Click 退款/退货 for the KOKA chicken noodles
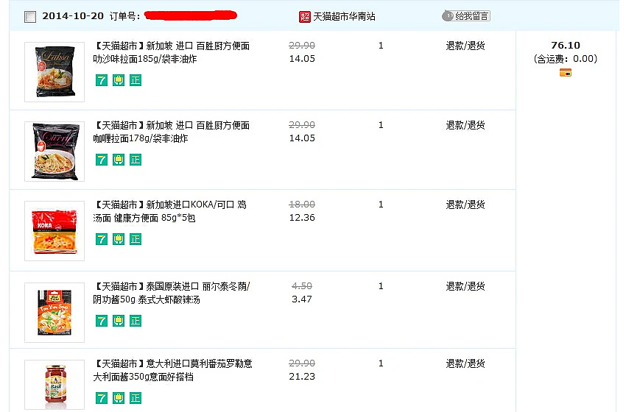This screenshot has height=412, width=626. pos(465,205)
